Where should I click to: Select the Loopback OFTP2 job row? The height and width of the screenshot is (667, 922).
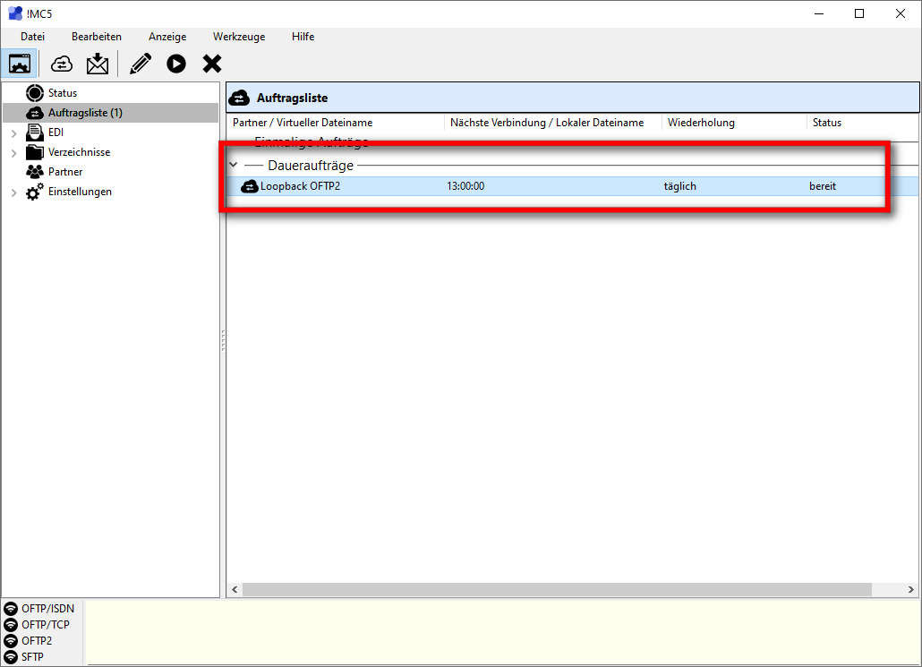click(x=300, y=186)
